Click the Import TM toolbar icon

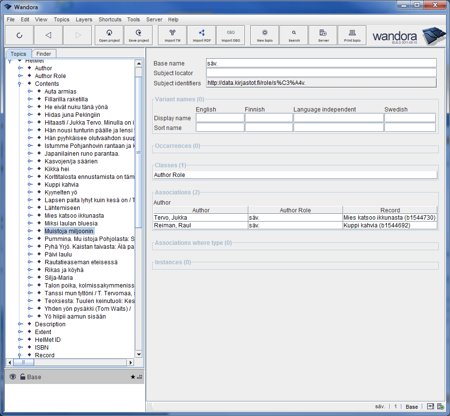point(173,35)
